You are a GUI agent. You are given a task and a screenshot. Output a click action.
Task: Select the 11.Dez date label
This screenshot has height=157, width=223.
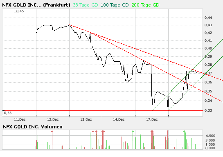(20, 119)
